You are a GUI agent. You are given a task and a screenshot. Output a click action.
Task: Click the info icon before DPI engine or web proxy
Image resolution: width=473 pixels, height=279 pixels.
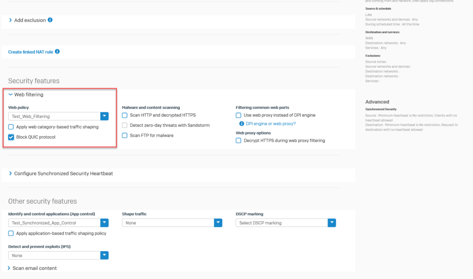coord(241,124)
